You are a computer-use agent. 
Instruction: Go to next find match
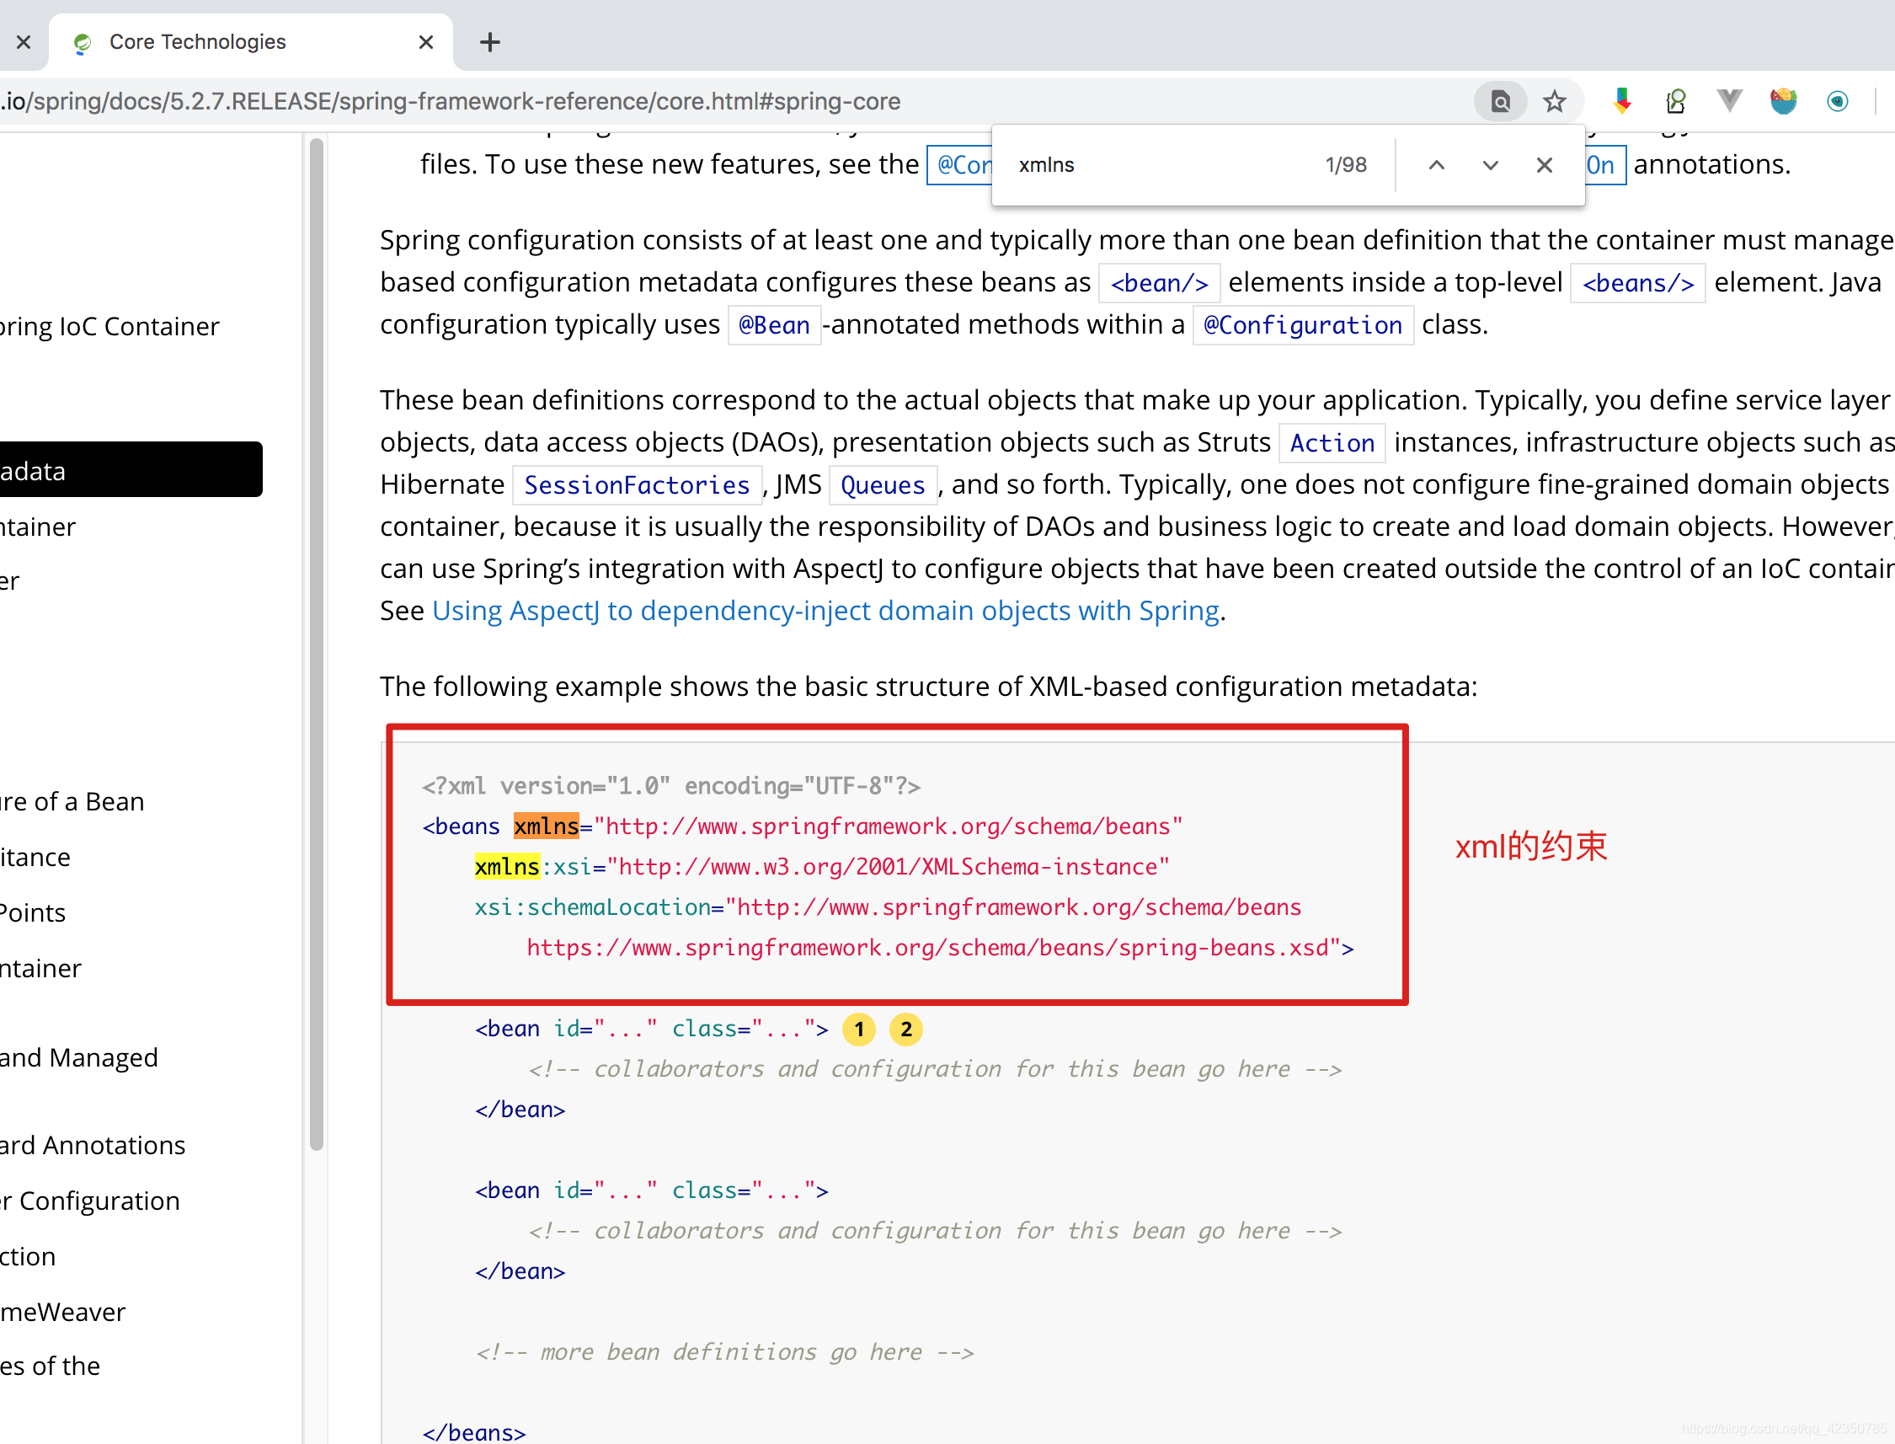pyautogui.click(x=1491, y=165)
